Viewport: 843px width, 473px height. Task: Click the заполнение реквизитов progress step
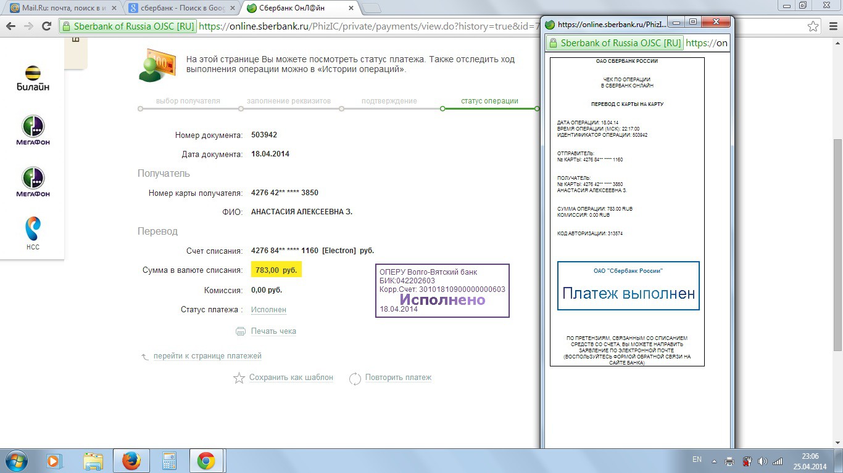coord(289,101)
